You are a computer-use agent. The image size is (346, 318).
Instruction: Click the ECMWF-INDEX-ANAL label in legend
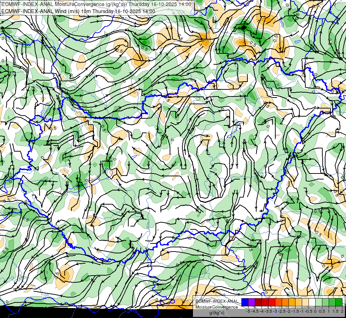click(x=217, y=301)
